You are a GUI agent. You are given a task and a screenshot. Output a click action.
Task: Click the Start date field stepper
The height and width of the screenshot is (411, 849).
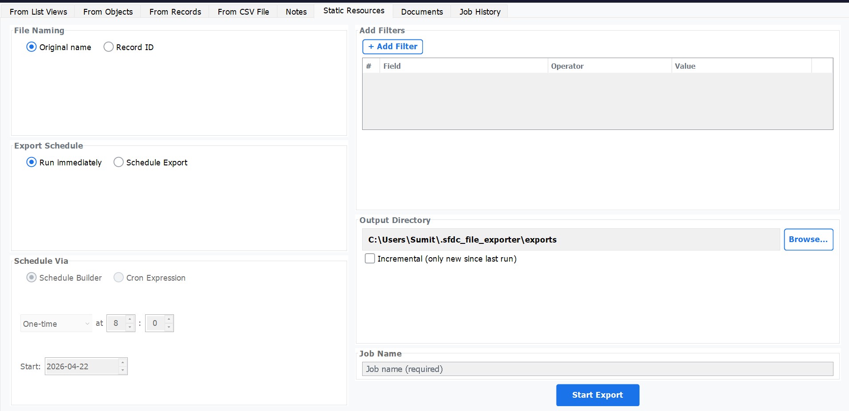[x=122, y=366]
